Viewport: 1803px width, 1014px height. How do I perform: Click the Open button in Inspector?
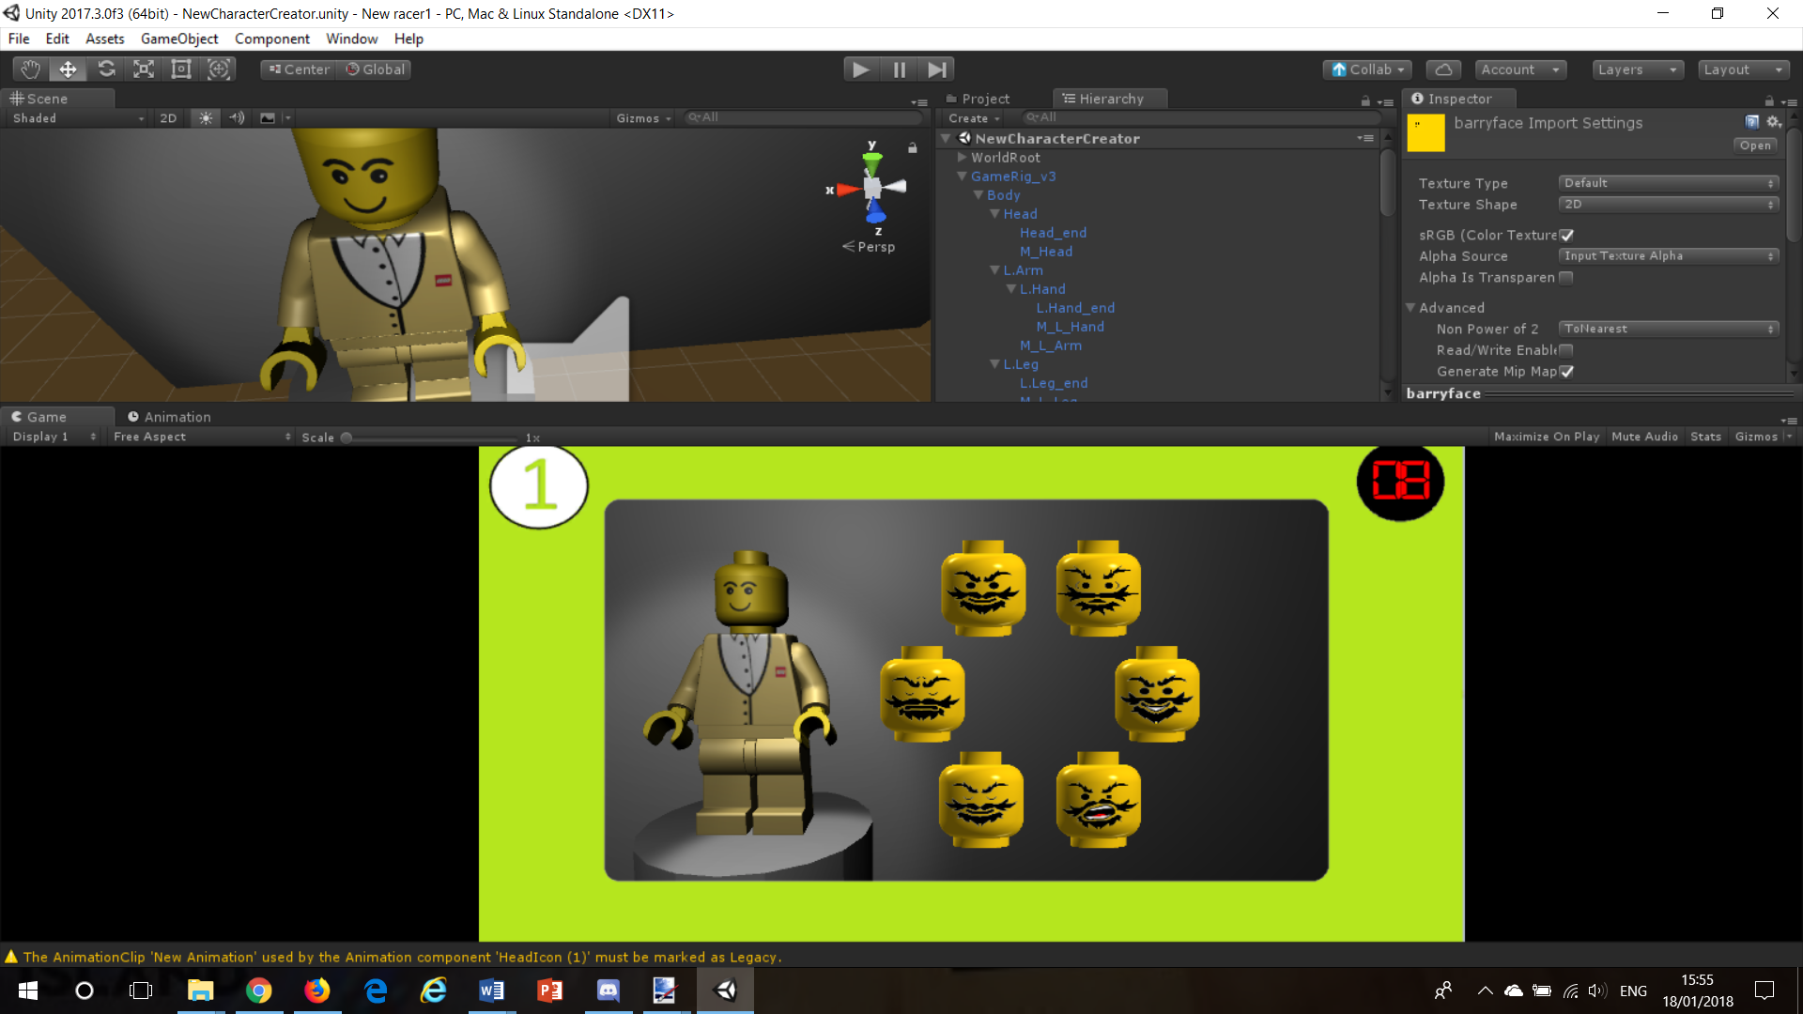[x=1754, y=146]
